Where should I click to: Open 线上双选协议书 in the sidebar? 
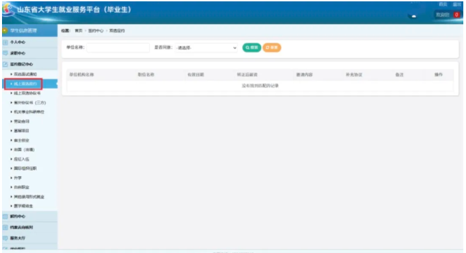pyautogui.click(x=27, y=93)
